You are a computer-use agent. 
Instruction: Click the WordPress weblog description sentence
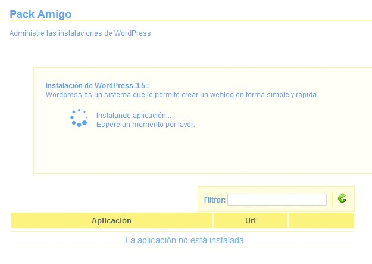[182, 95]
